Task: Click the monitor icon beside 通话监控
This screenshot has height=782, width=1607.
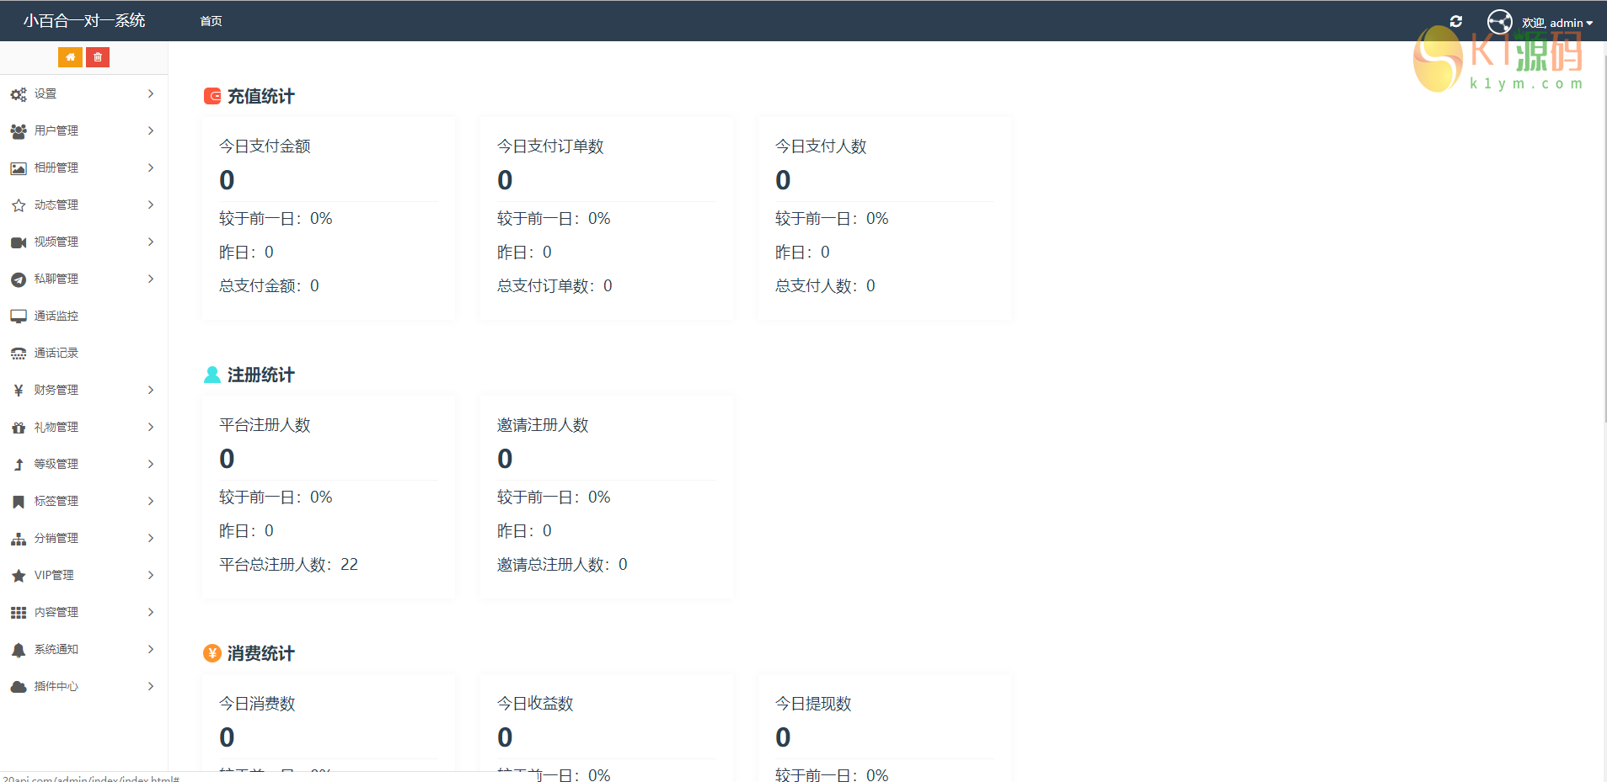Action: pos(19,317)
